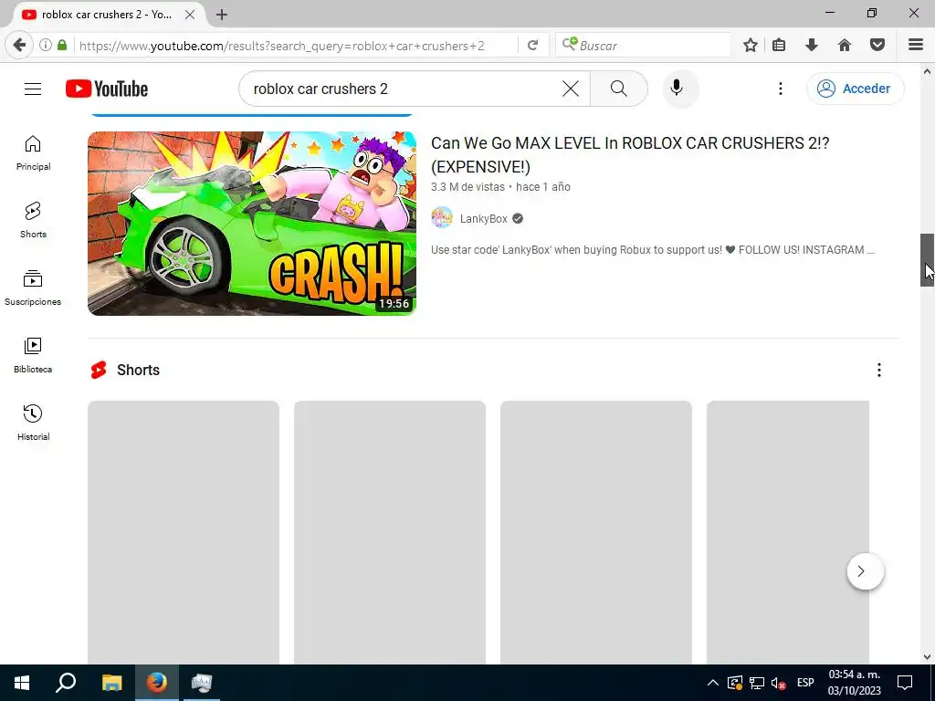Image resolution: width=935 pixels, height=701 pixels.
Task: Show next Shorts with the arrow button
Action: click(x=866, y=571)
